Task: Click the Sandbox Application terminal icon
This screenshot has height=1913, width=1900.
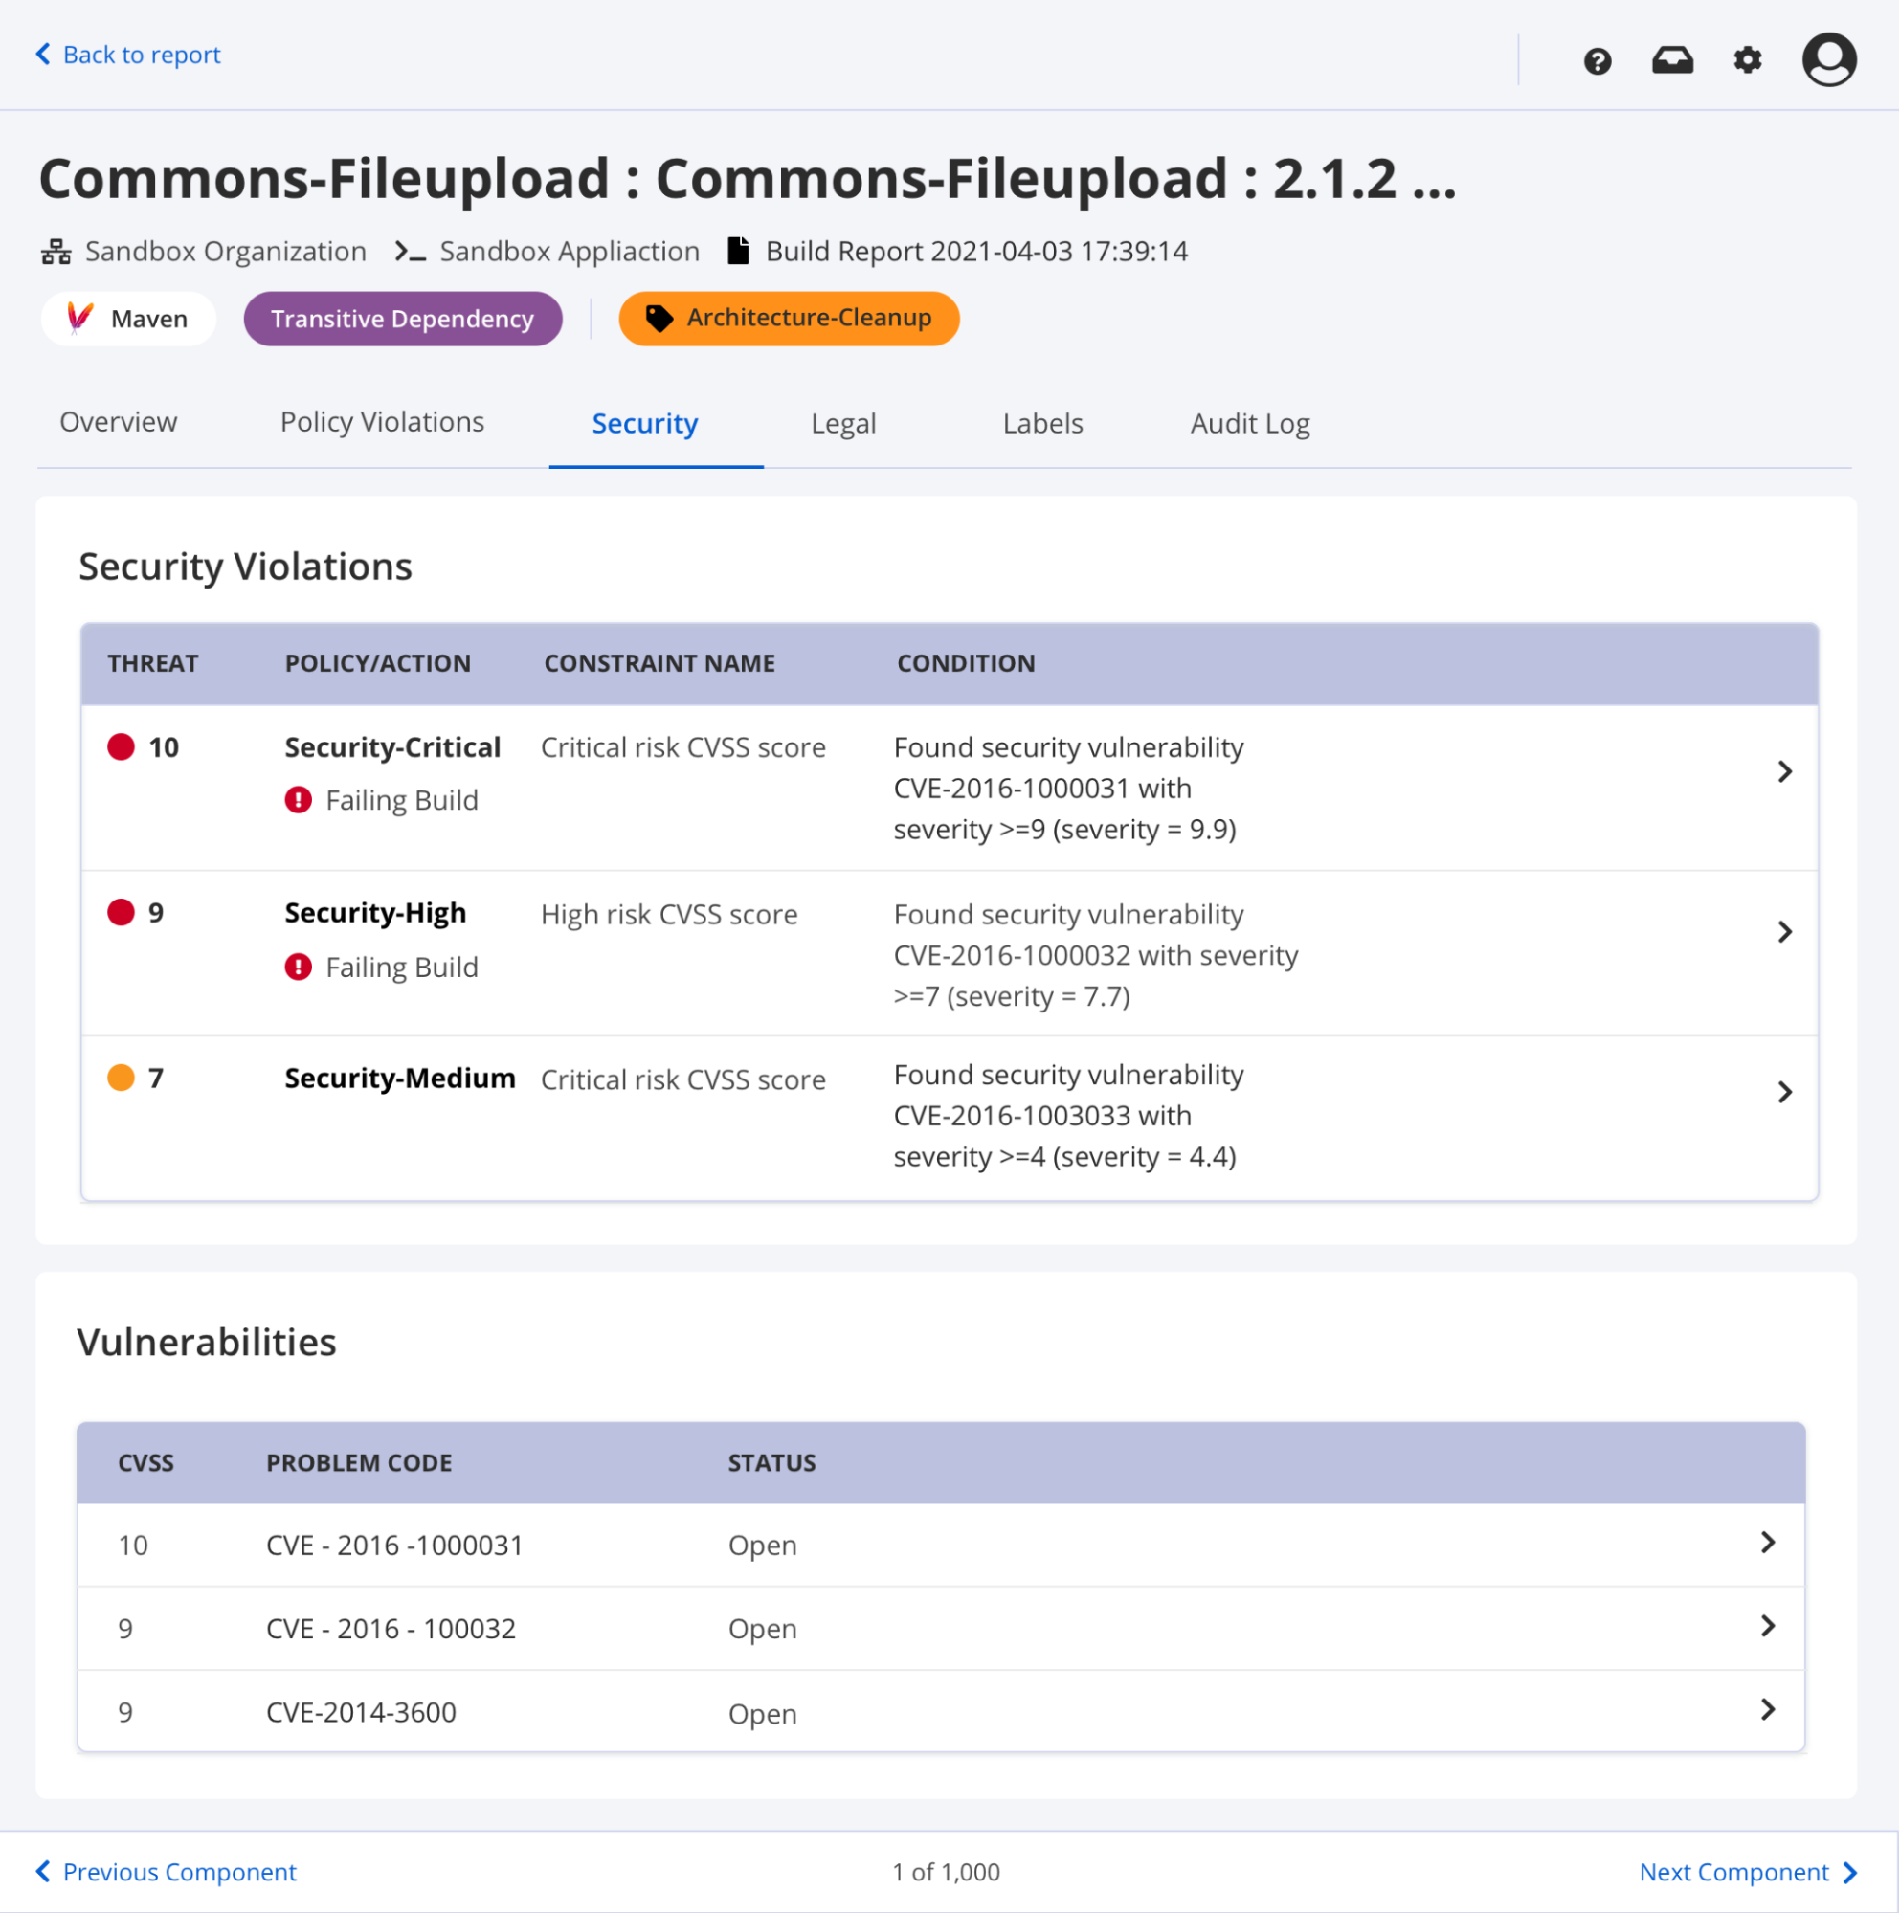Action: (410, 252)
